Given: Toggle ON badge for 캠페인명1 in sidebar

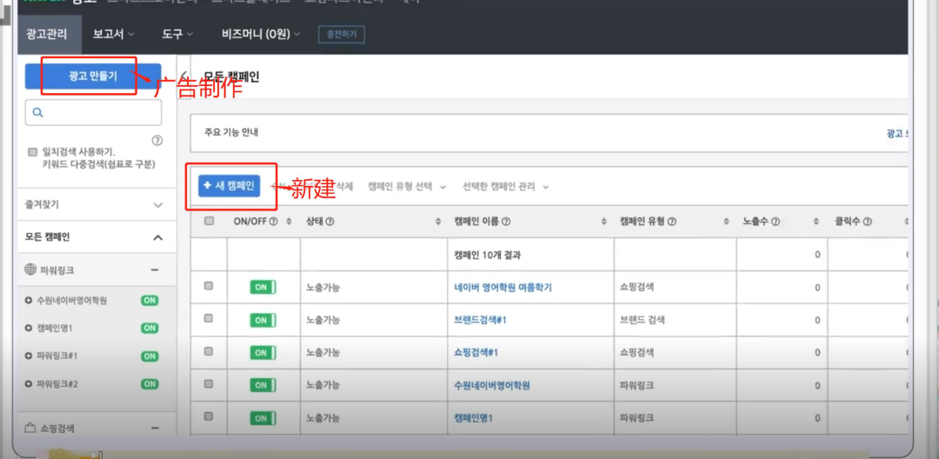Looking at the screenshot, I should point(150,328).
